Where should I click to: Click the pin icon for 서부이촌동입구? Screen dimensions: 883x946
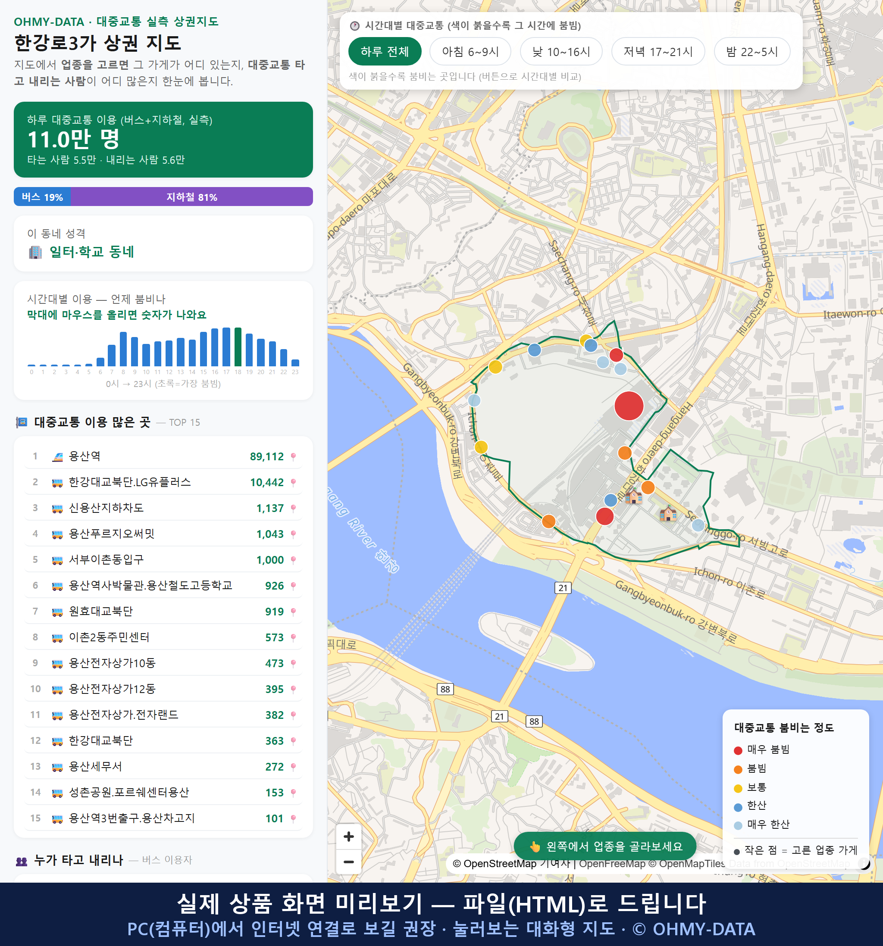click(293, 560)
